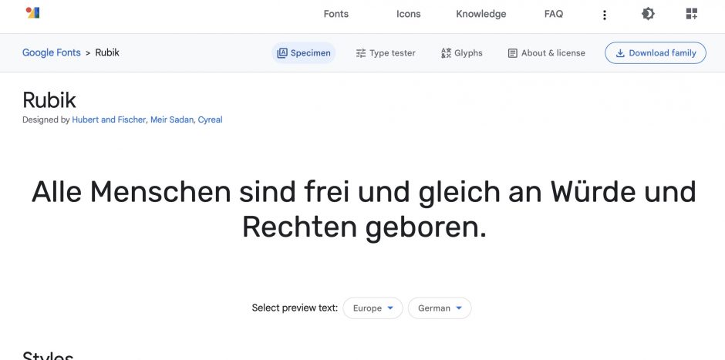This screenshot has height=360, width=725.
Task: Open designer Hubert and Fischer link
Action: coord(109,119)
